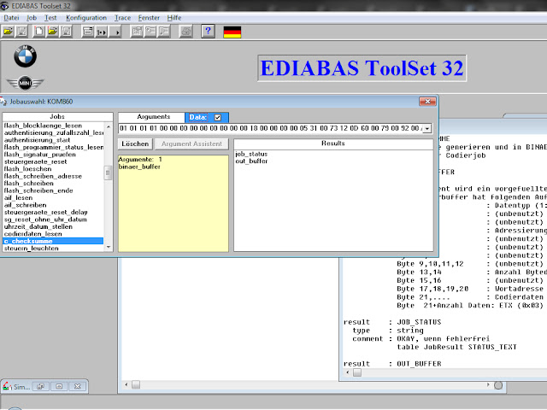
Task: Open the Konfiguration menu
Action: point(86,17)
